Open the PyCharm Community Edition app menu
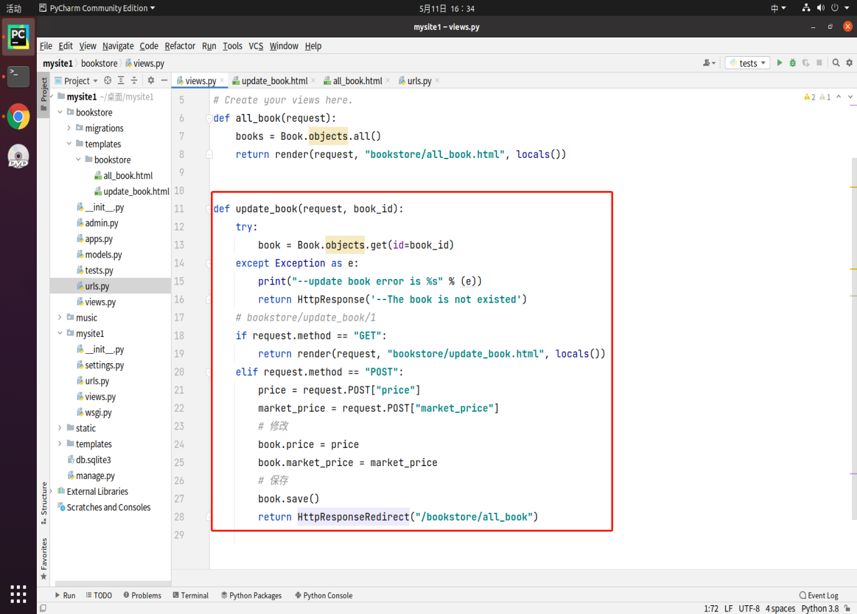This screenshot has height=614, width=857. coord(97,8)
